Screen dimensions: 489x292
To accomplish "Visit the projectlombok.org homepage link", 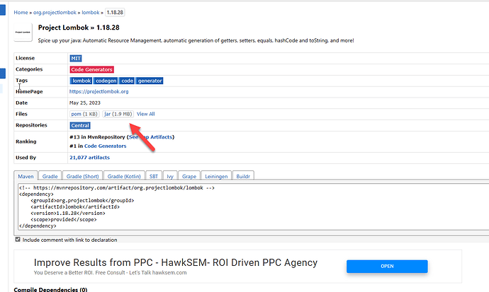I will 99,91.
